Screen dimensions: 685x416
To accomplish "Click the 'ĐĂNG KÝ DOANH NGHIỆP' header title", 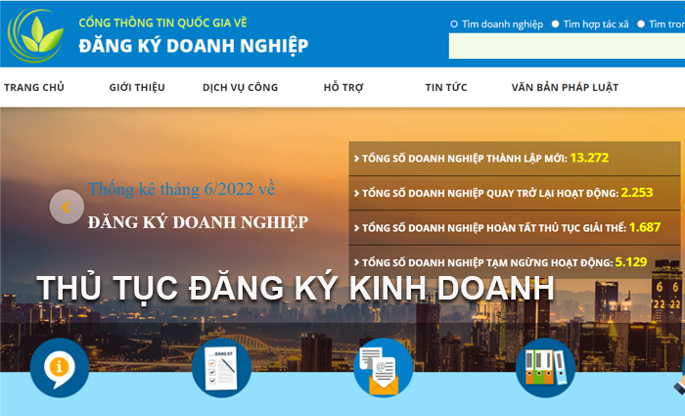I will tap(194, 46).
